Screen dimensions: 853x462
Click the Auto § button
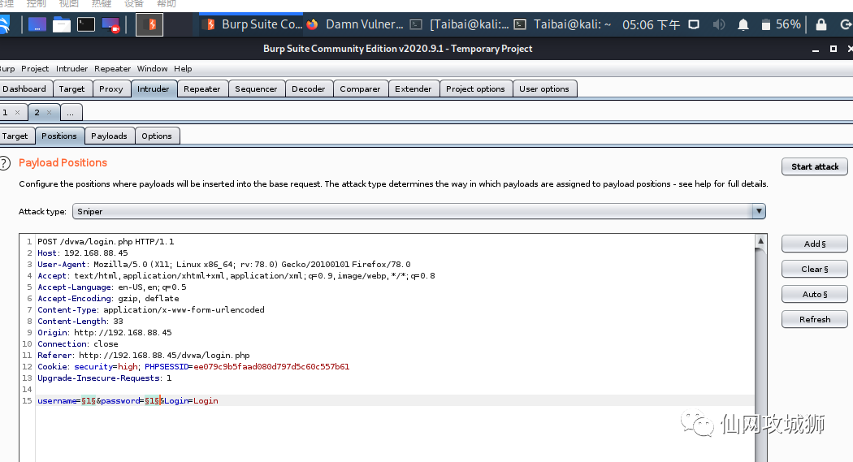coord(814,294)
